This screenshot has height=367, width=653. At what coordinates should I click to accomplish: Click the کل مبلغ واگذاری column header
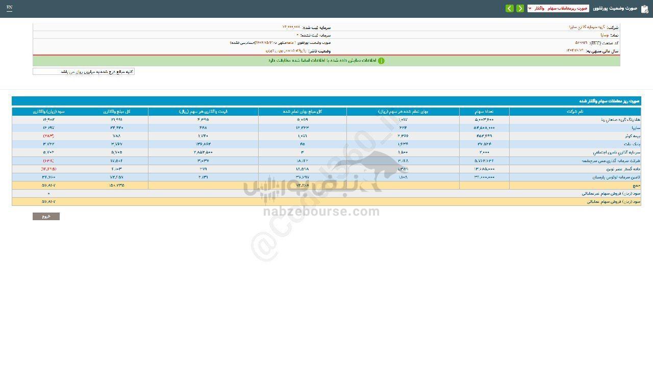click(117, 111)
